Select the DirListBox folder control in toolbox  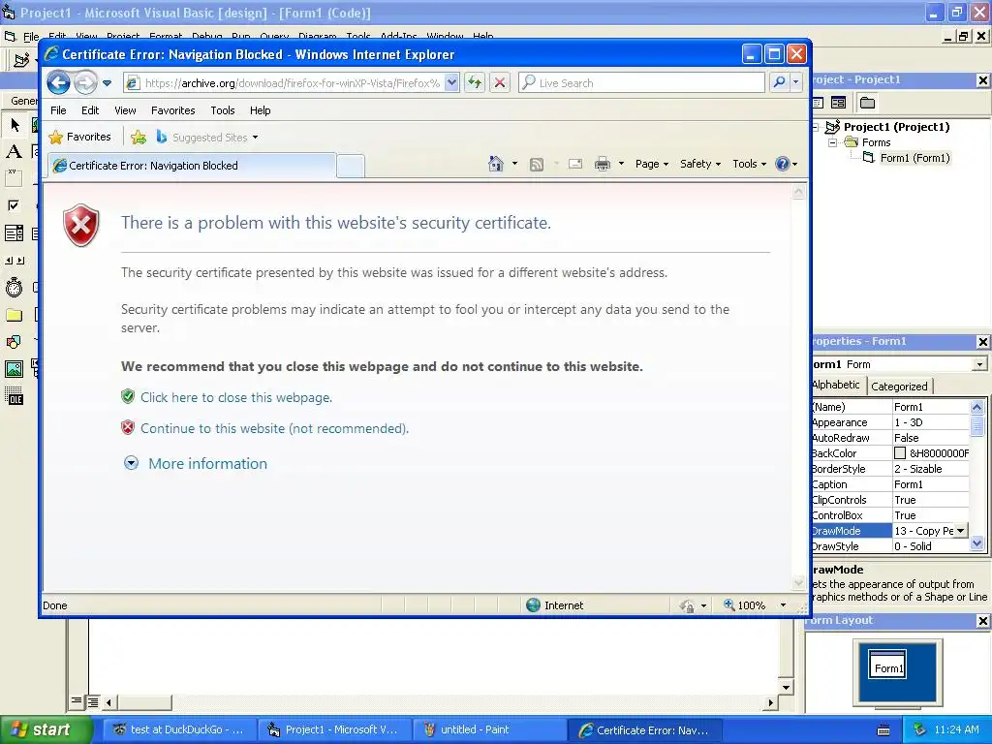14,315
